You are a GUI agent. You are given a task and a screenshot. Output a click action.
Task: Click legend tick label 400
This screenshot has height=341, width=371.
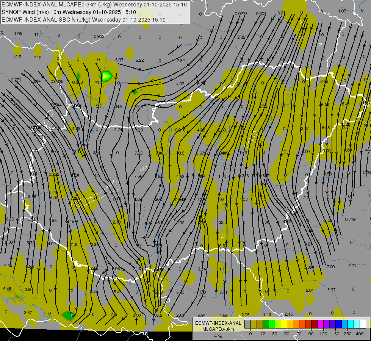[360, 334]
